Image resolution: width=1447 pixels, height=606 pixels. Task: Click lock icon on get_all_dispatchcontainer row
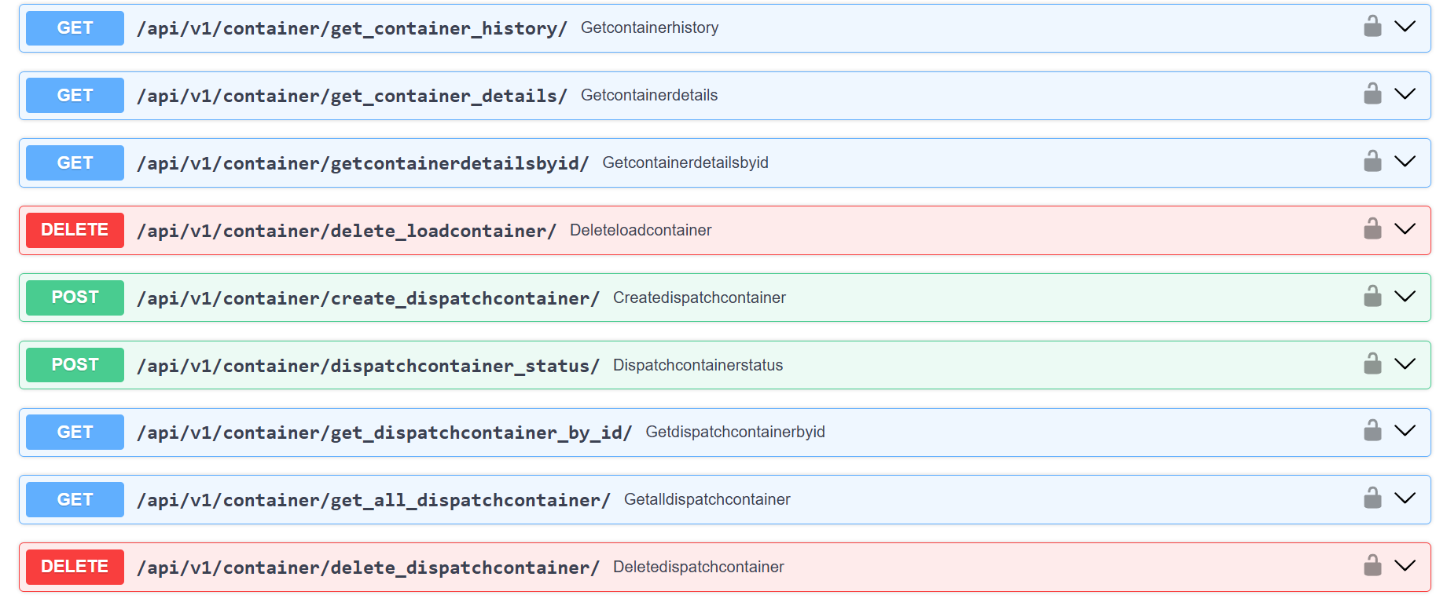pyautogui.click(x=1372, y=498)
